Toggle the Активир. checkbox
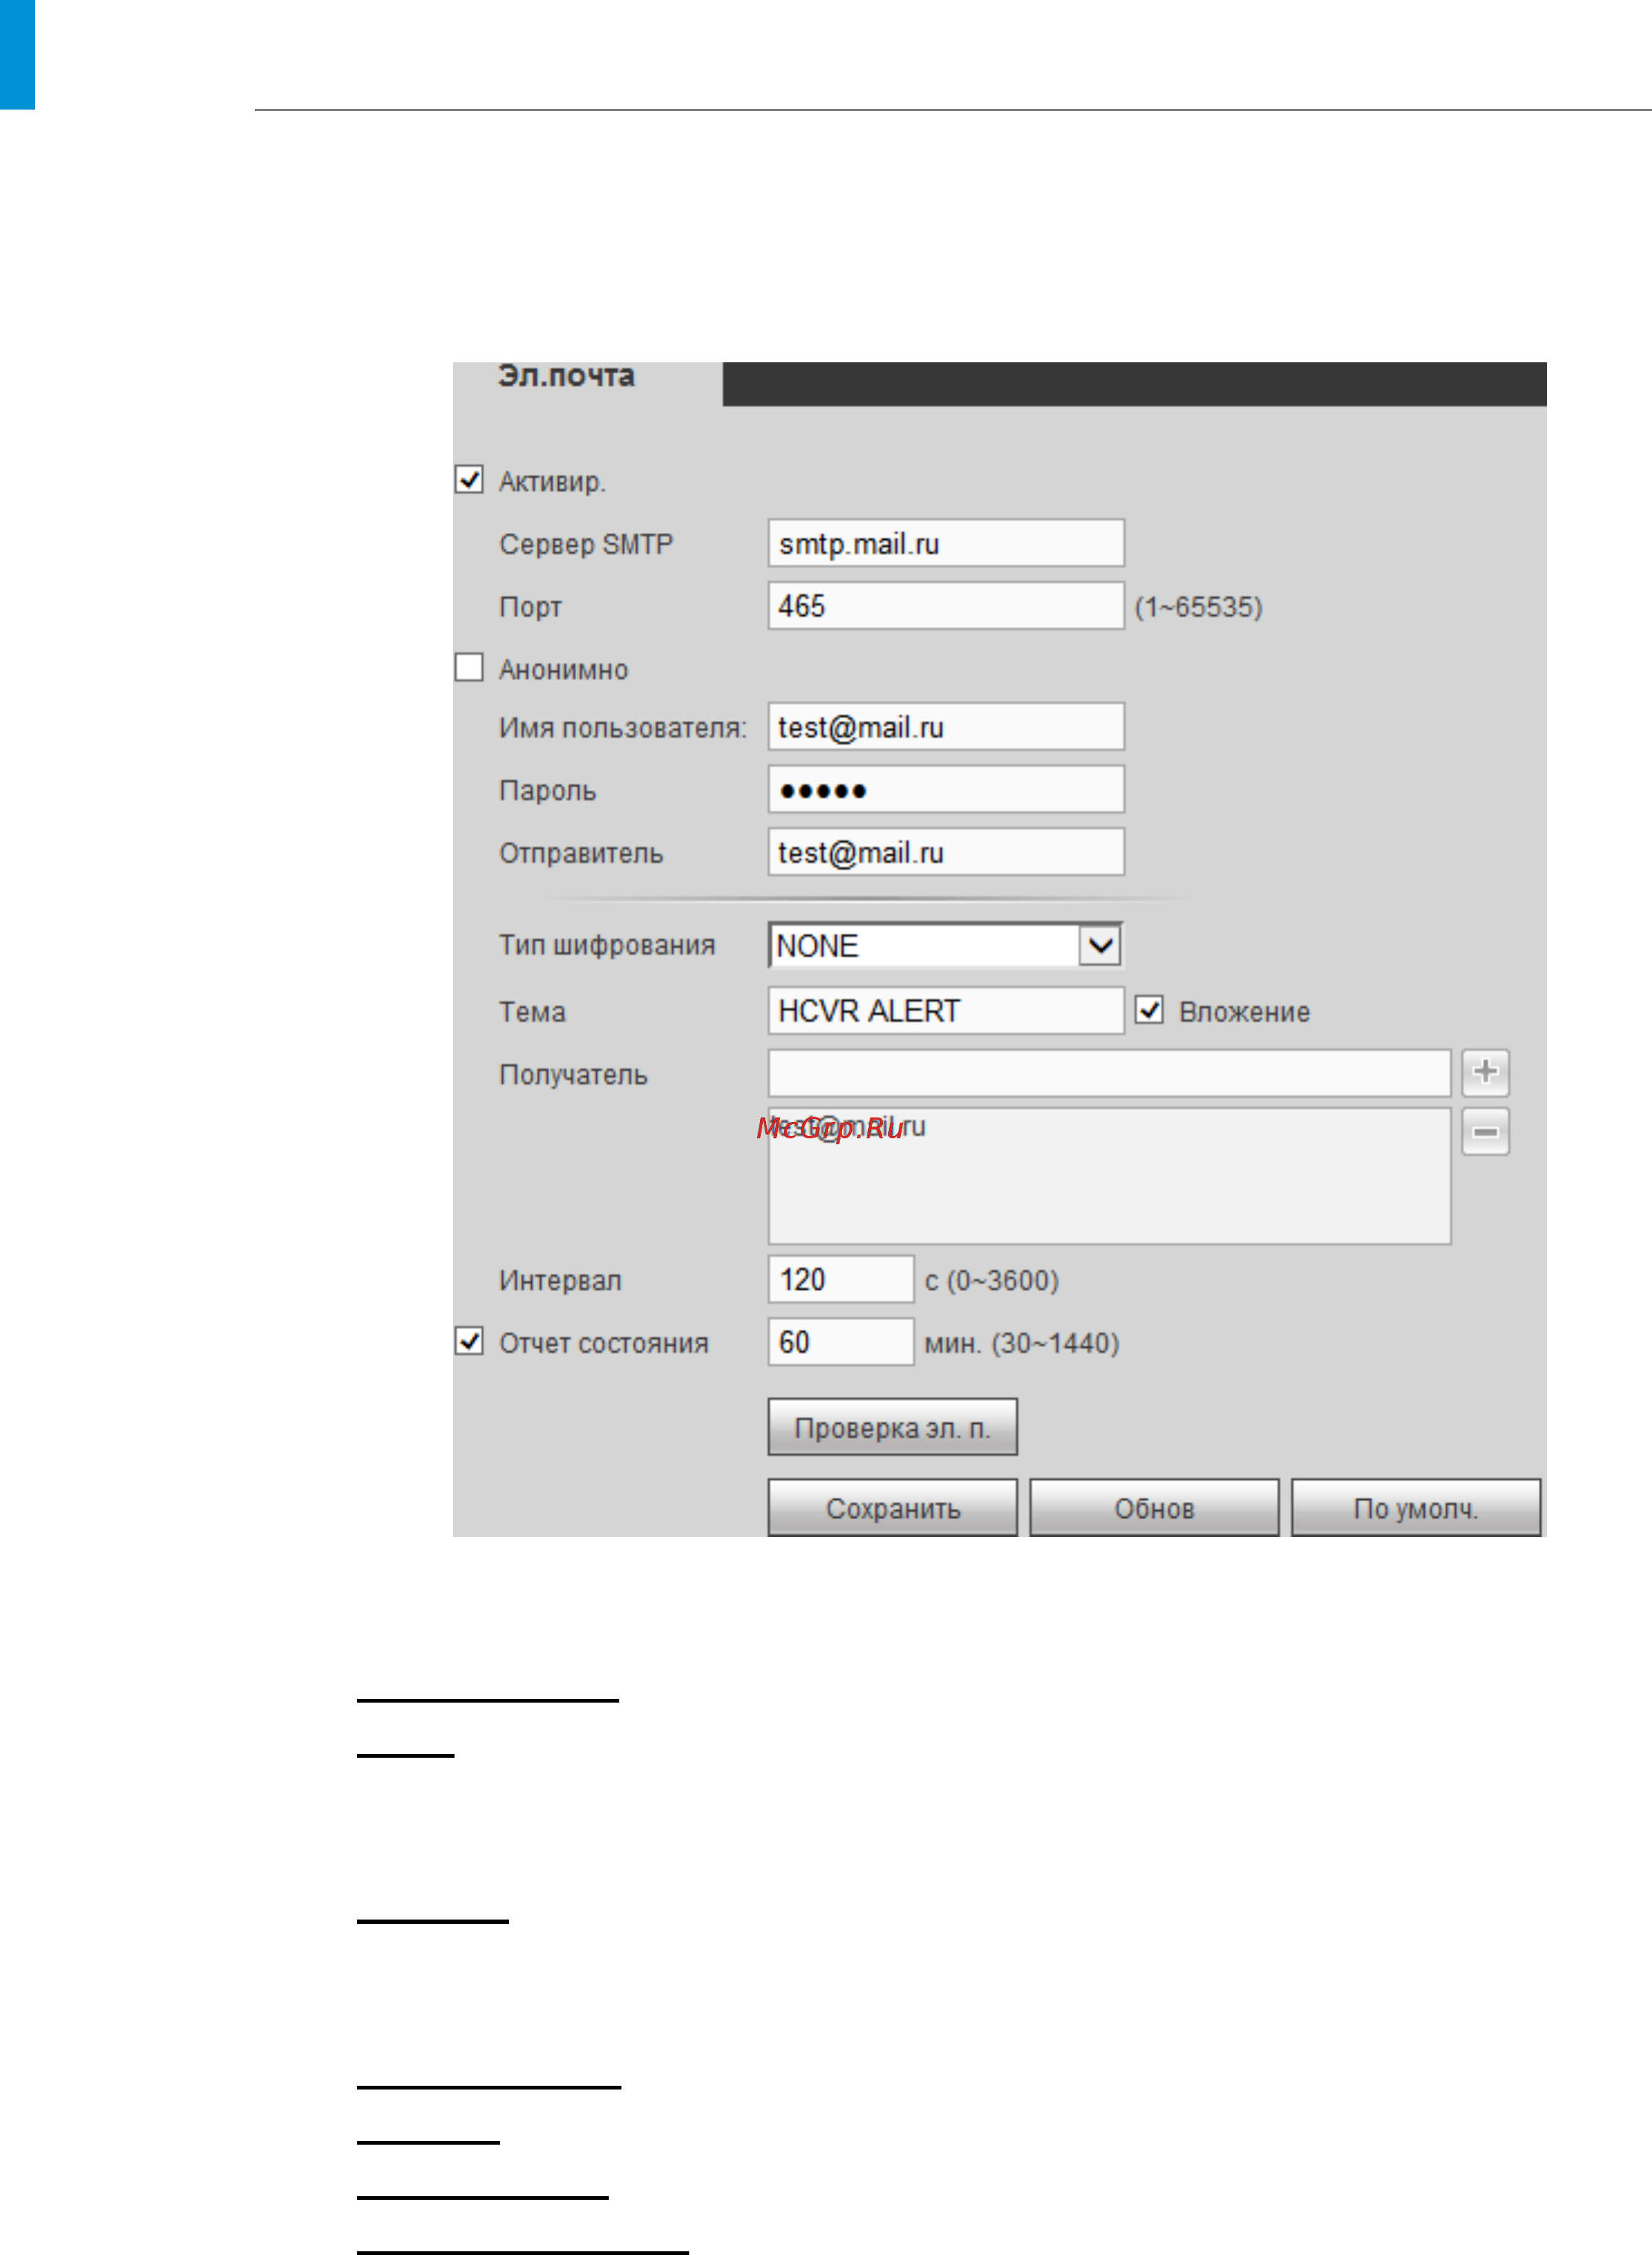 tap(469, 479)
